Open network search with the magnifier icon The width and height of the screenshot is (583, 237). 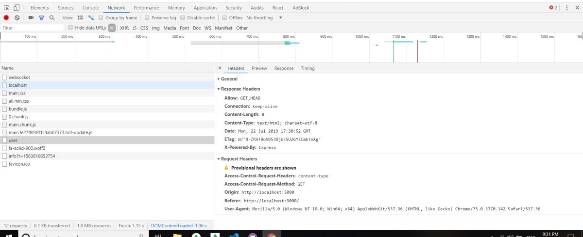pyautogui.click(x=52, y=18)
